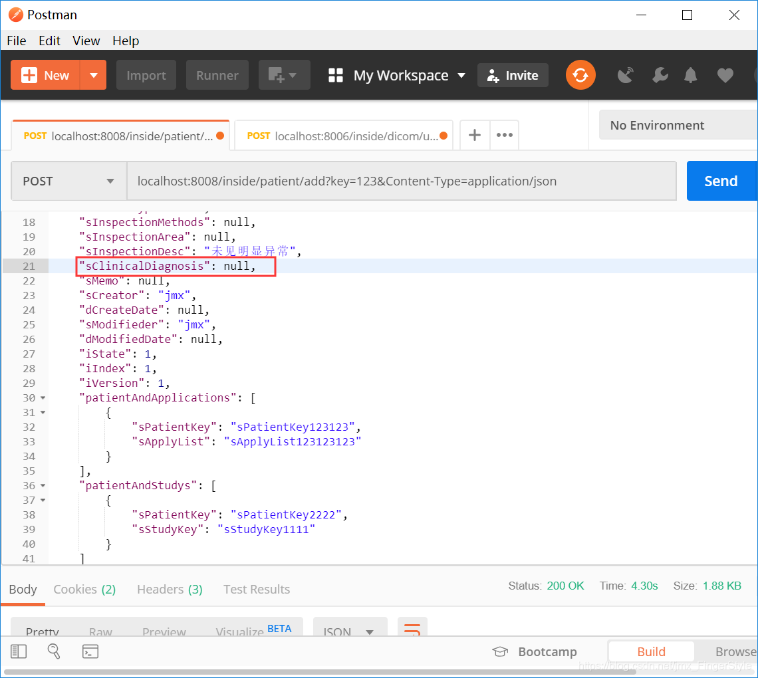
Task: Click the "sInspectionDesc" line value
Action: [x=249, y=251]
